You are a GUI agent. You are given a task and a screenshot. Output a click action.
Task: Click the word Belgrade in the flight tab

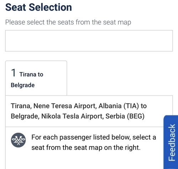point(23,85)
